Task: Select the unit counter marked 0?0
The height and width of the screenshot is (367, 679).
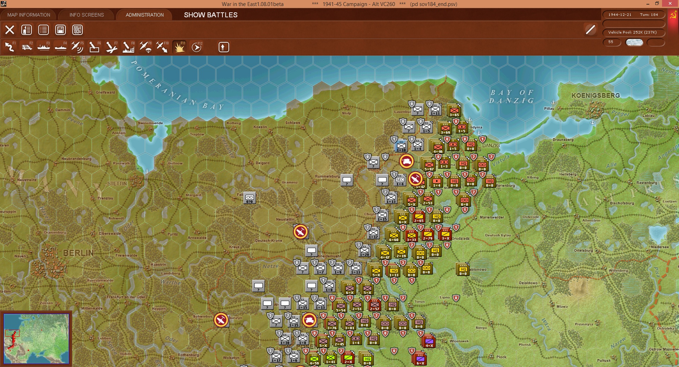Action: click(249, 198)
